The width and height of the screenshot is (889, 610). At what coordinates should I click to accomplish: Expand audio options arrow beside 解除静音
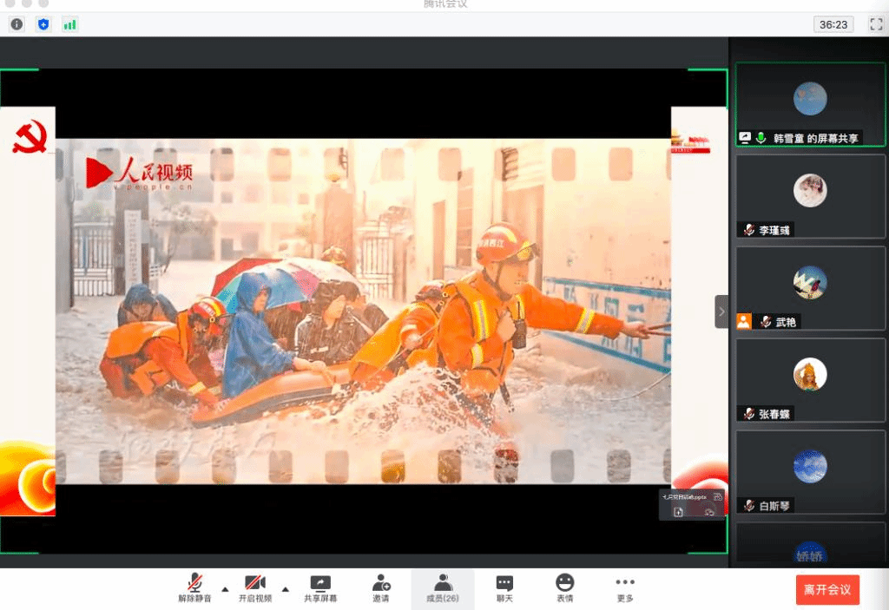[x=226, y=588]
